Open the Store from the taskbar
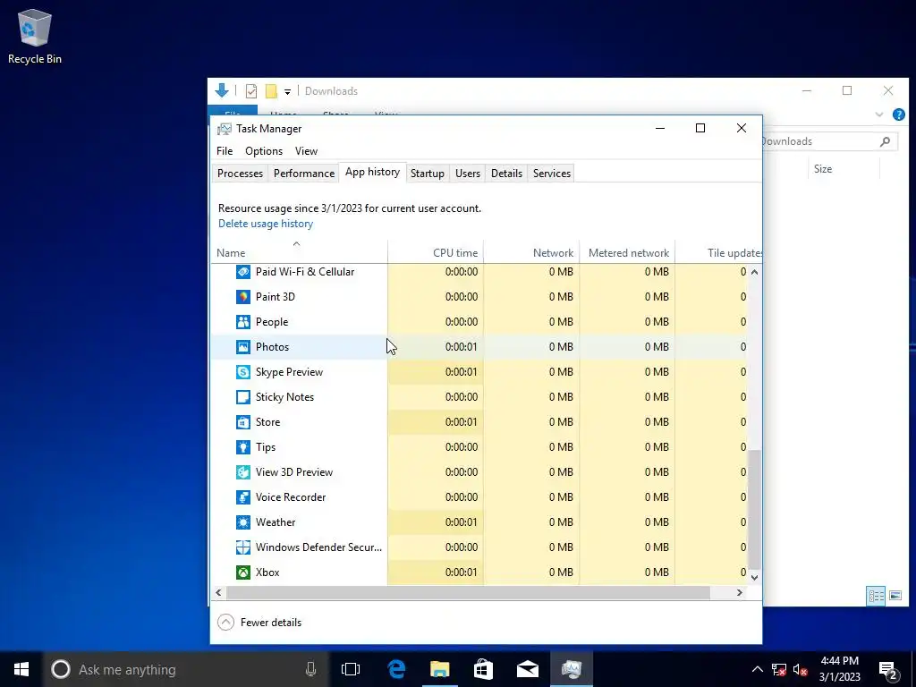 coord(484,669)
